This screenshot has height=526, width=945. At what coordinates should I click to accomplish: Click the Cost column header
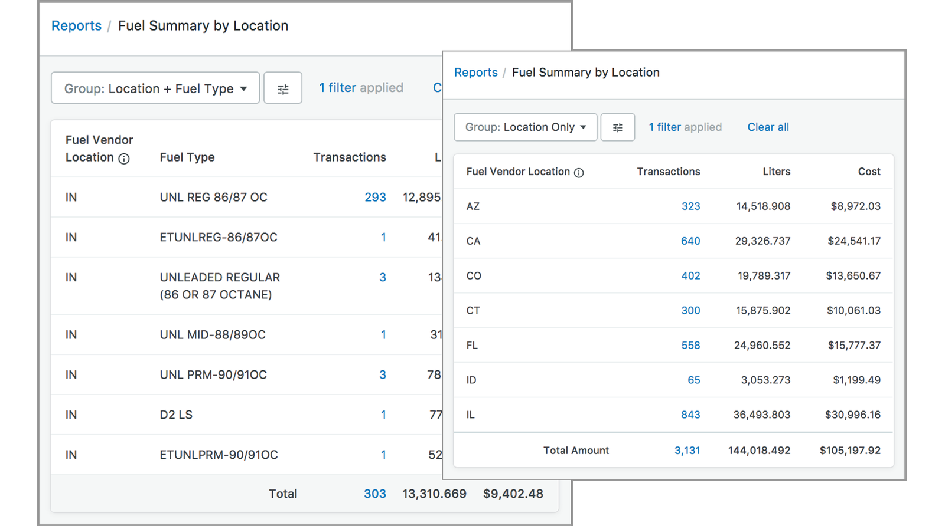pos(869,172)
